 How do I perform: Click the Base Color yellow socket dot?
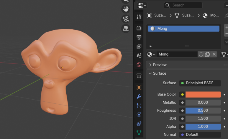pos(182,95)
